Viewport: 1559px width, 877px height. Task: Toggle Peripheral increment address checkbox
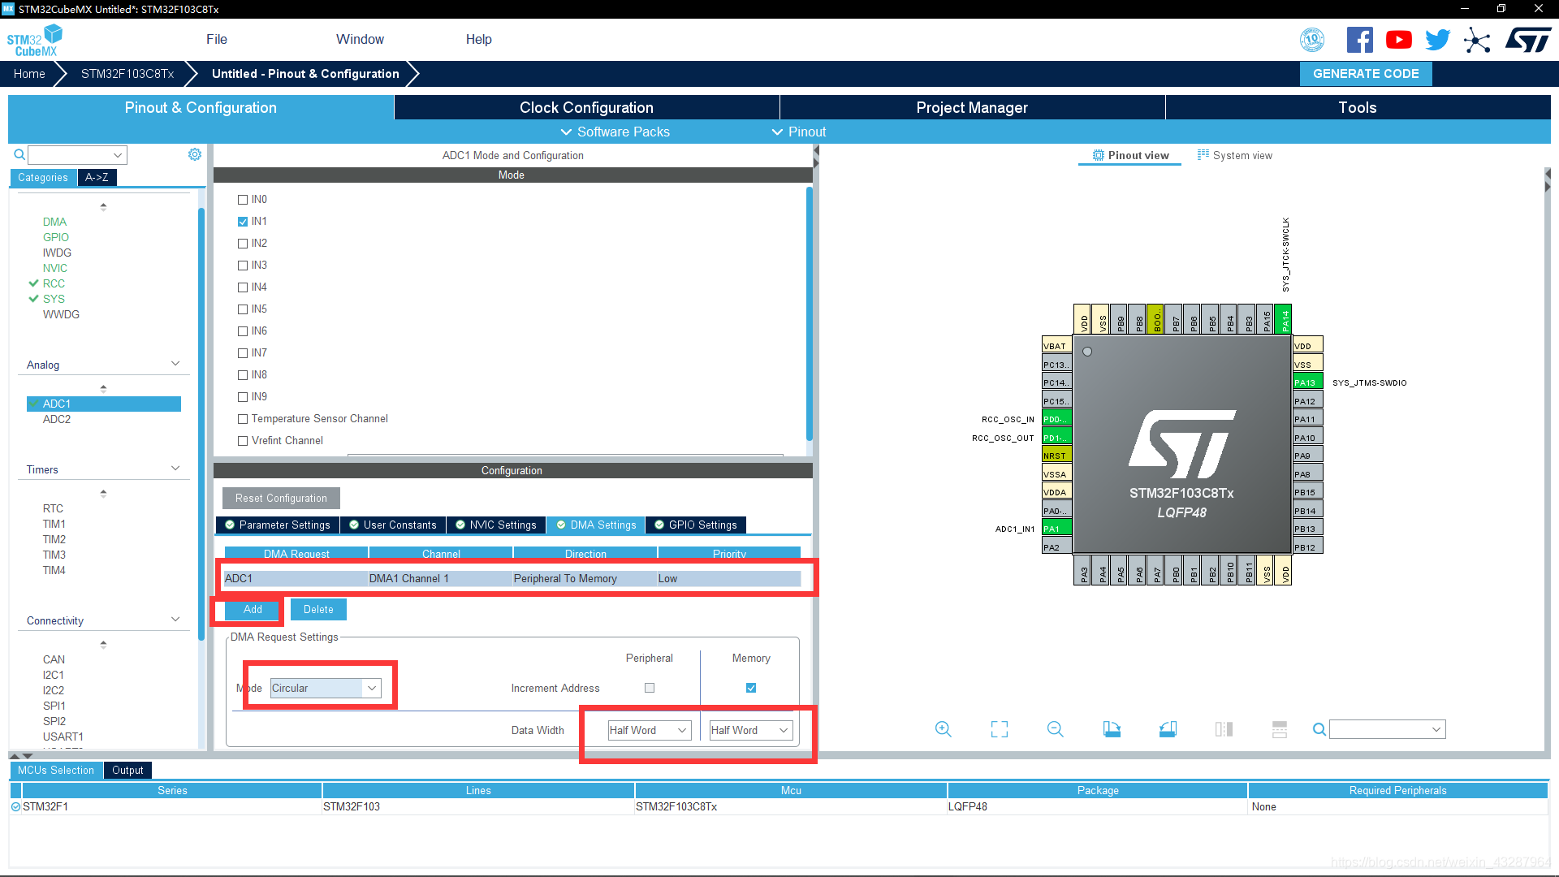[650, 688]
